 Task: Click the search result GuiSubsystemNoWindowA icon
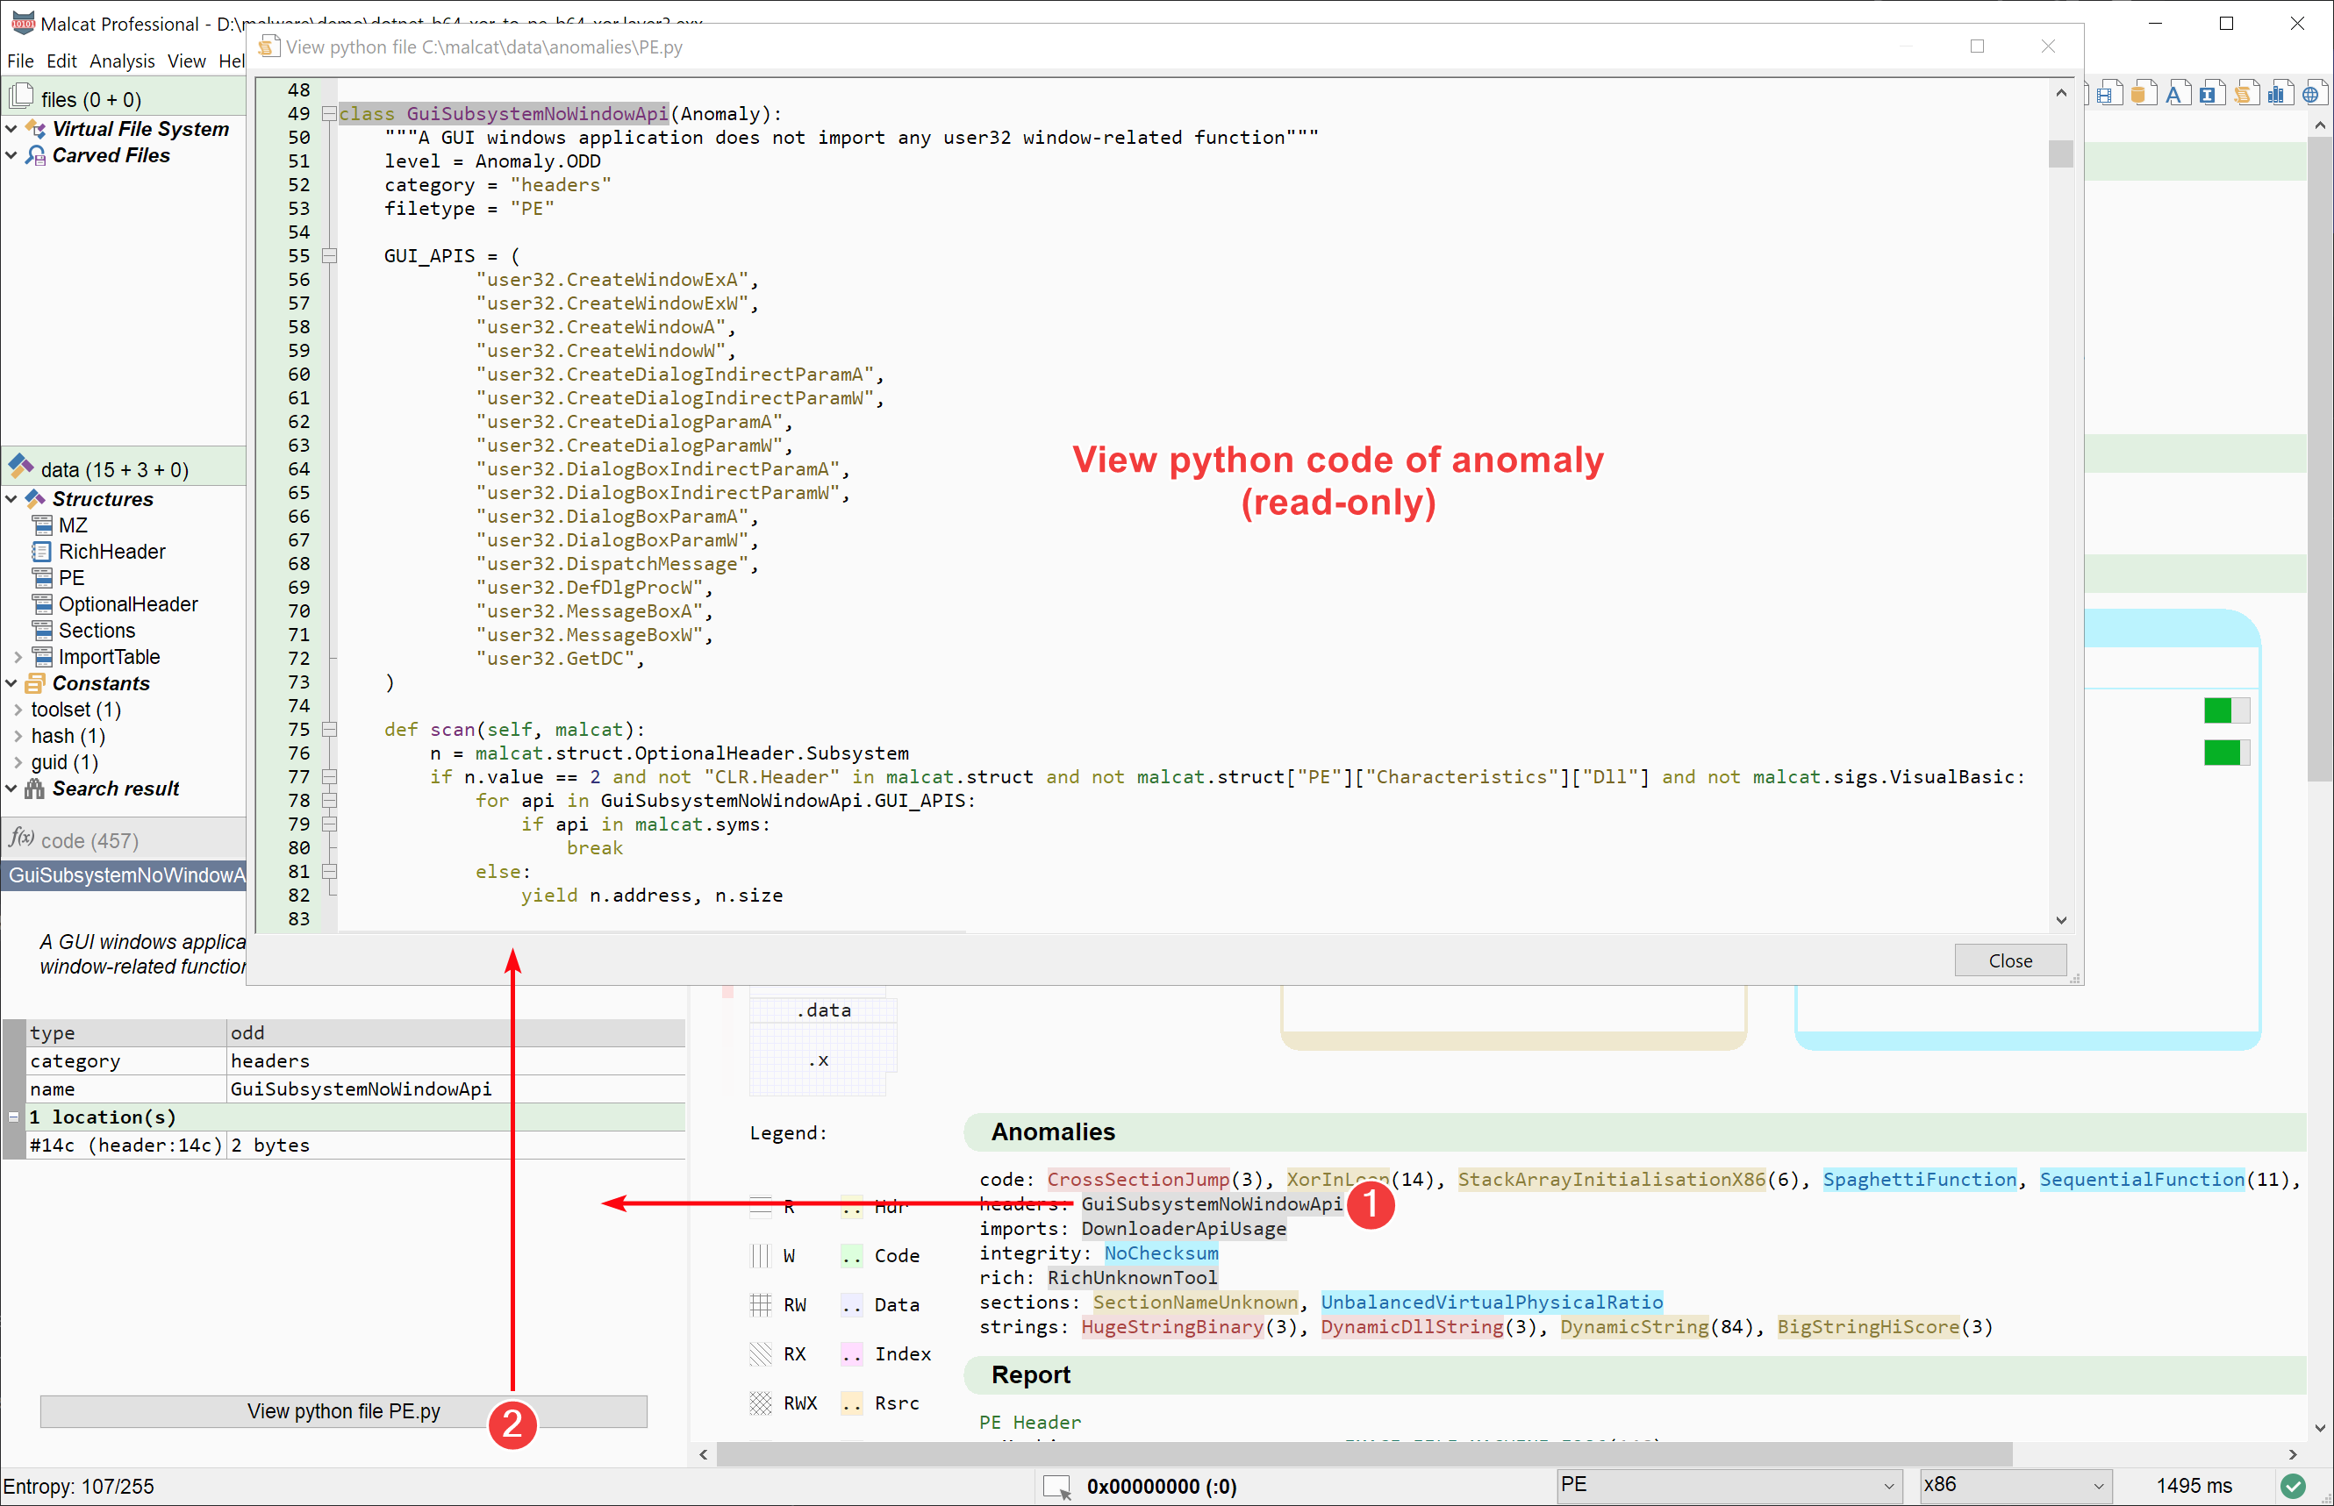point(127,874)
